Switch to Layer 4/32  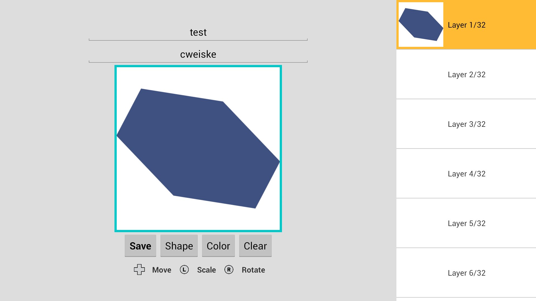(466, 174)
